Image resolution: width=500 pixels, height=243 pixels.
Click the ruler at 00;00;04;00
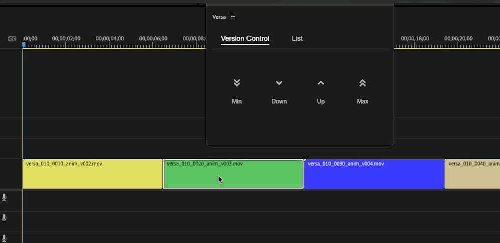(x=110, y=39)
